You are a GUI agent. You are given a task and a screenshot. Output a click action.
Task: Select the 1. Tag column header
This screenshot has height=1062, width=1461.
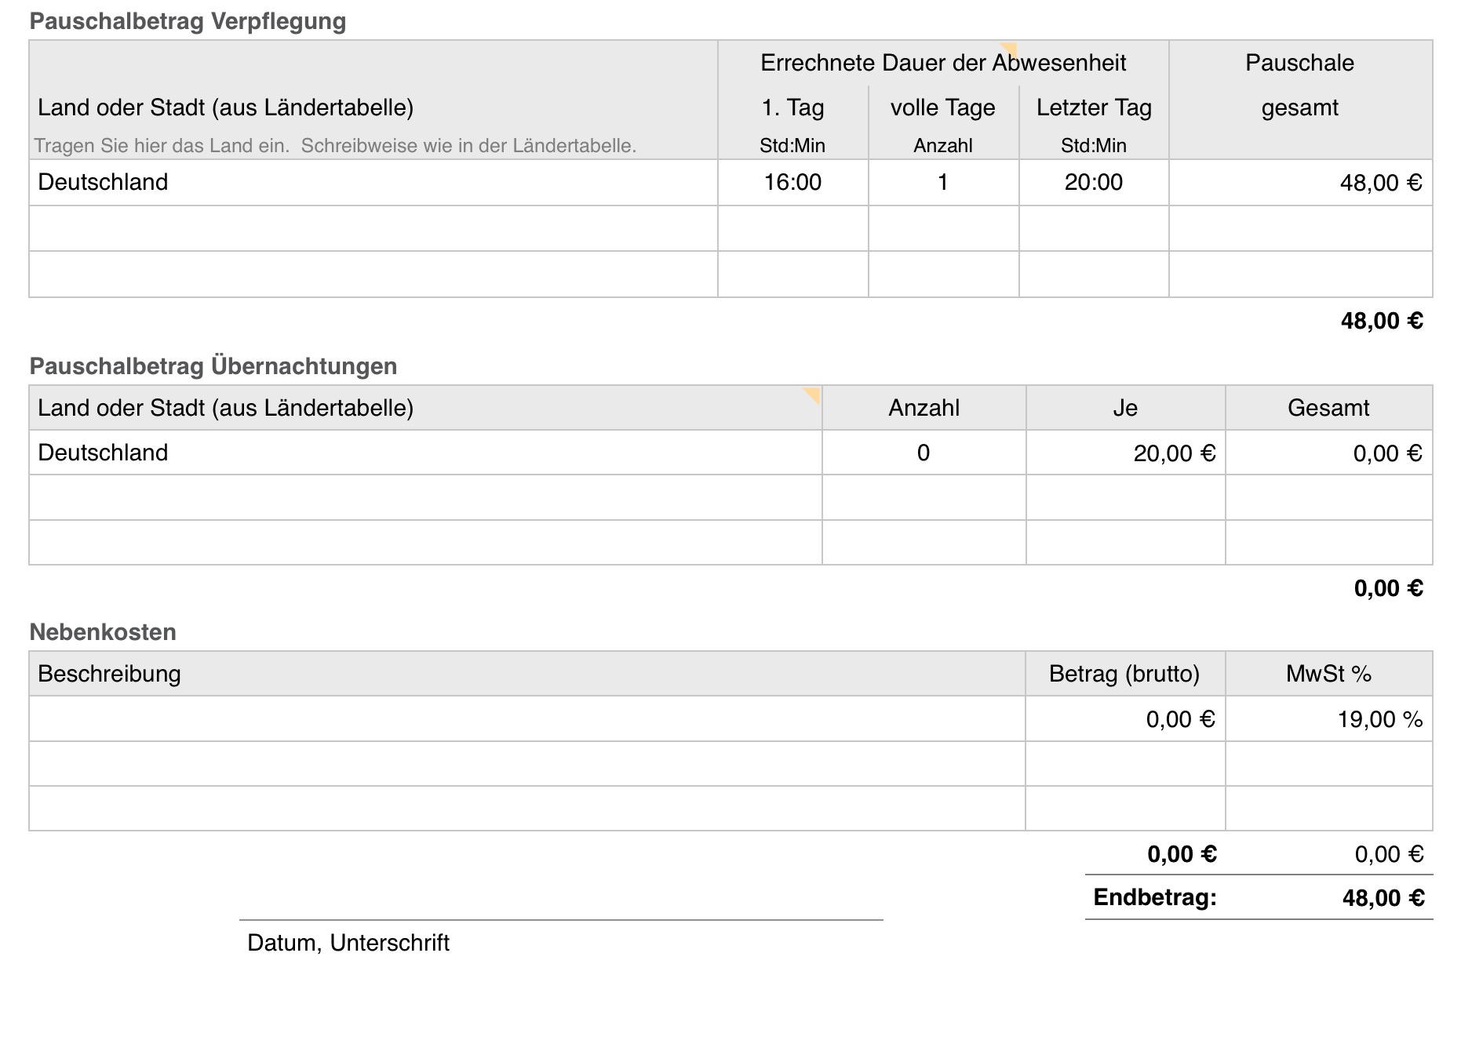tap(792, 107)
